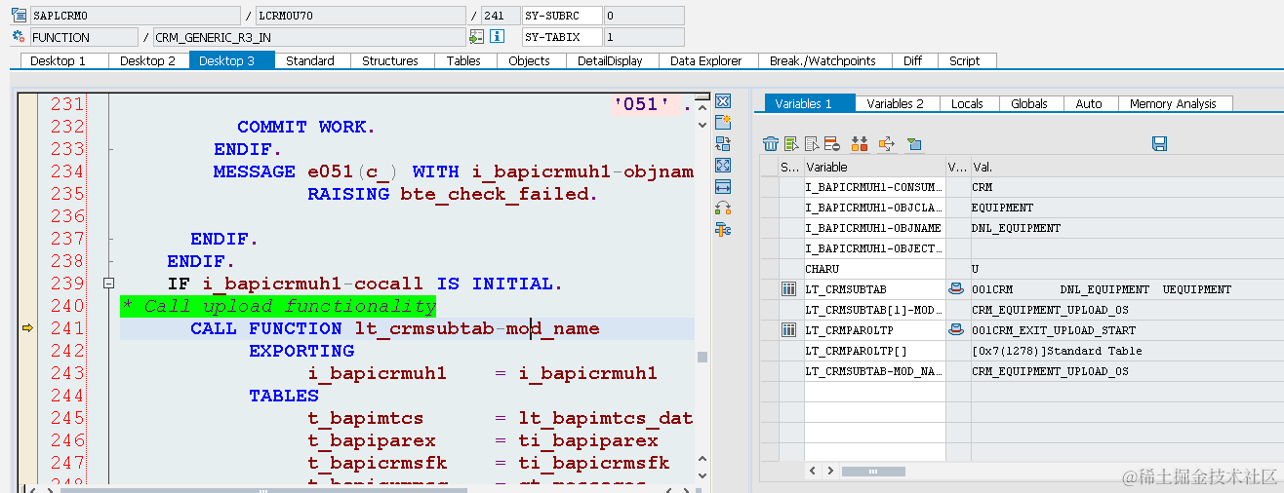
Task: Click the trash can icon in the variables toolbar
Action: click(x=771, y=144)
